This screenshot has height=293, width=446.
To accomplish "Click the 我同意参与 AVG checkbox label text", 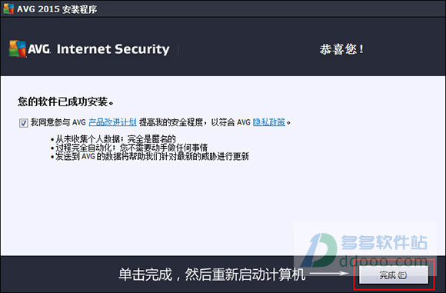I will coord(58,122).
